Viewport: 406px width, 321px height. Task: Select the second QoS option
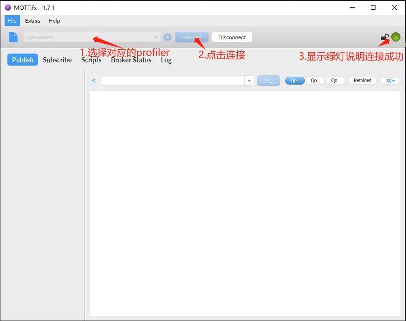315,80
